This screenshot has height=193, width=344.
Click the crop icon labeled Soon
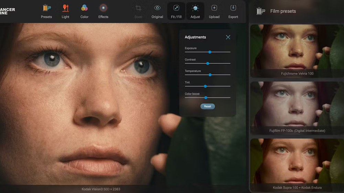pyautogui.click(x=138, y=8)
